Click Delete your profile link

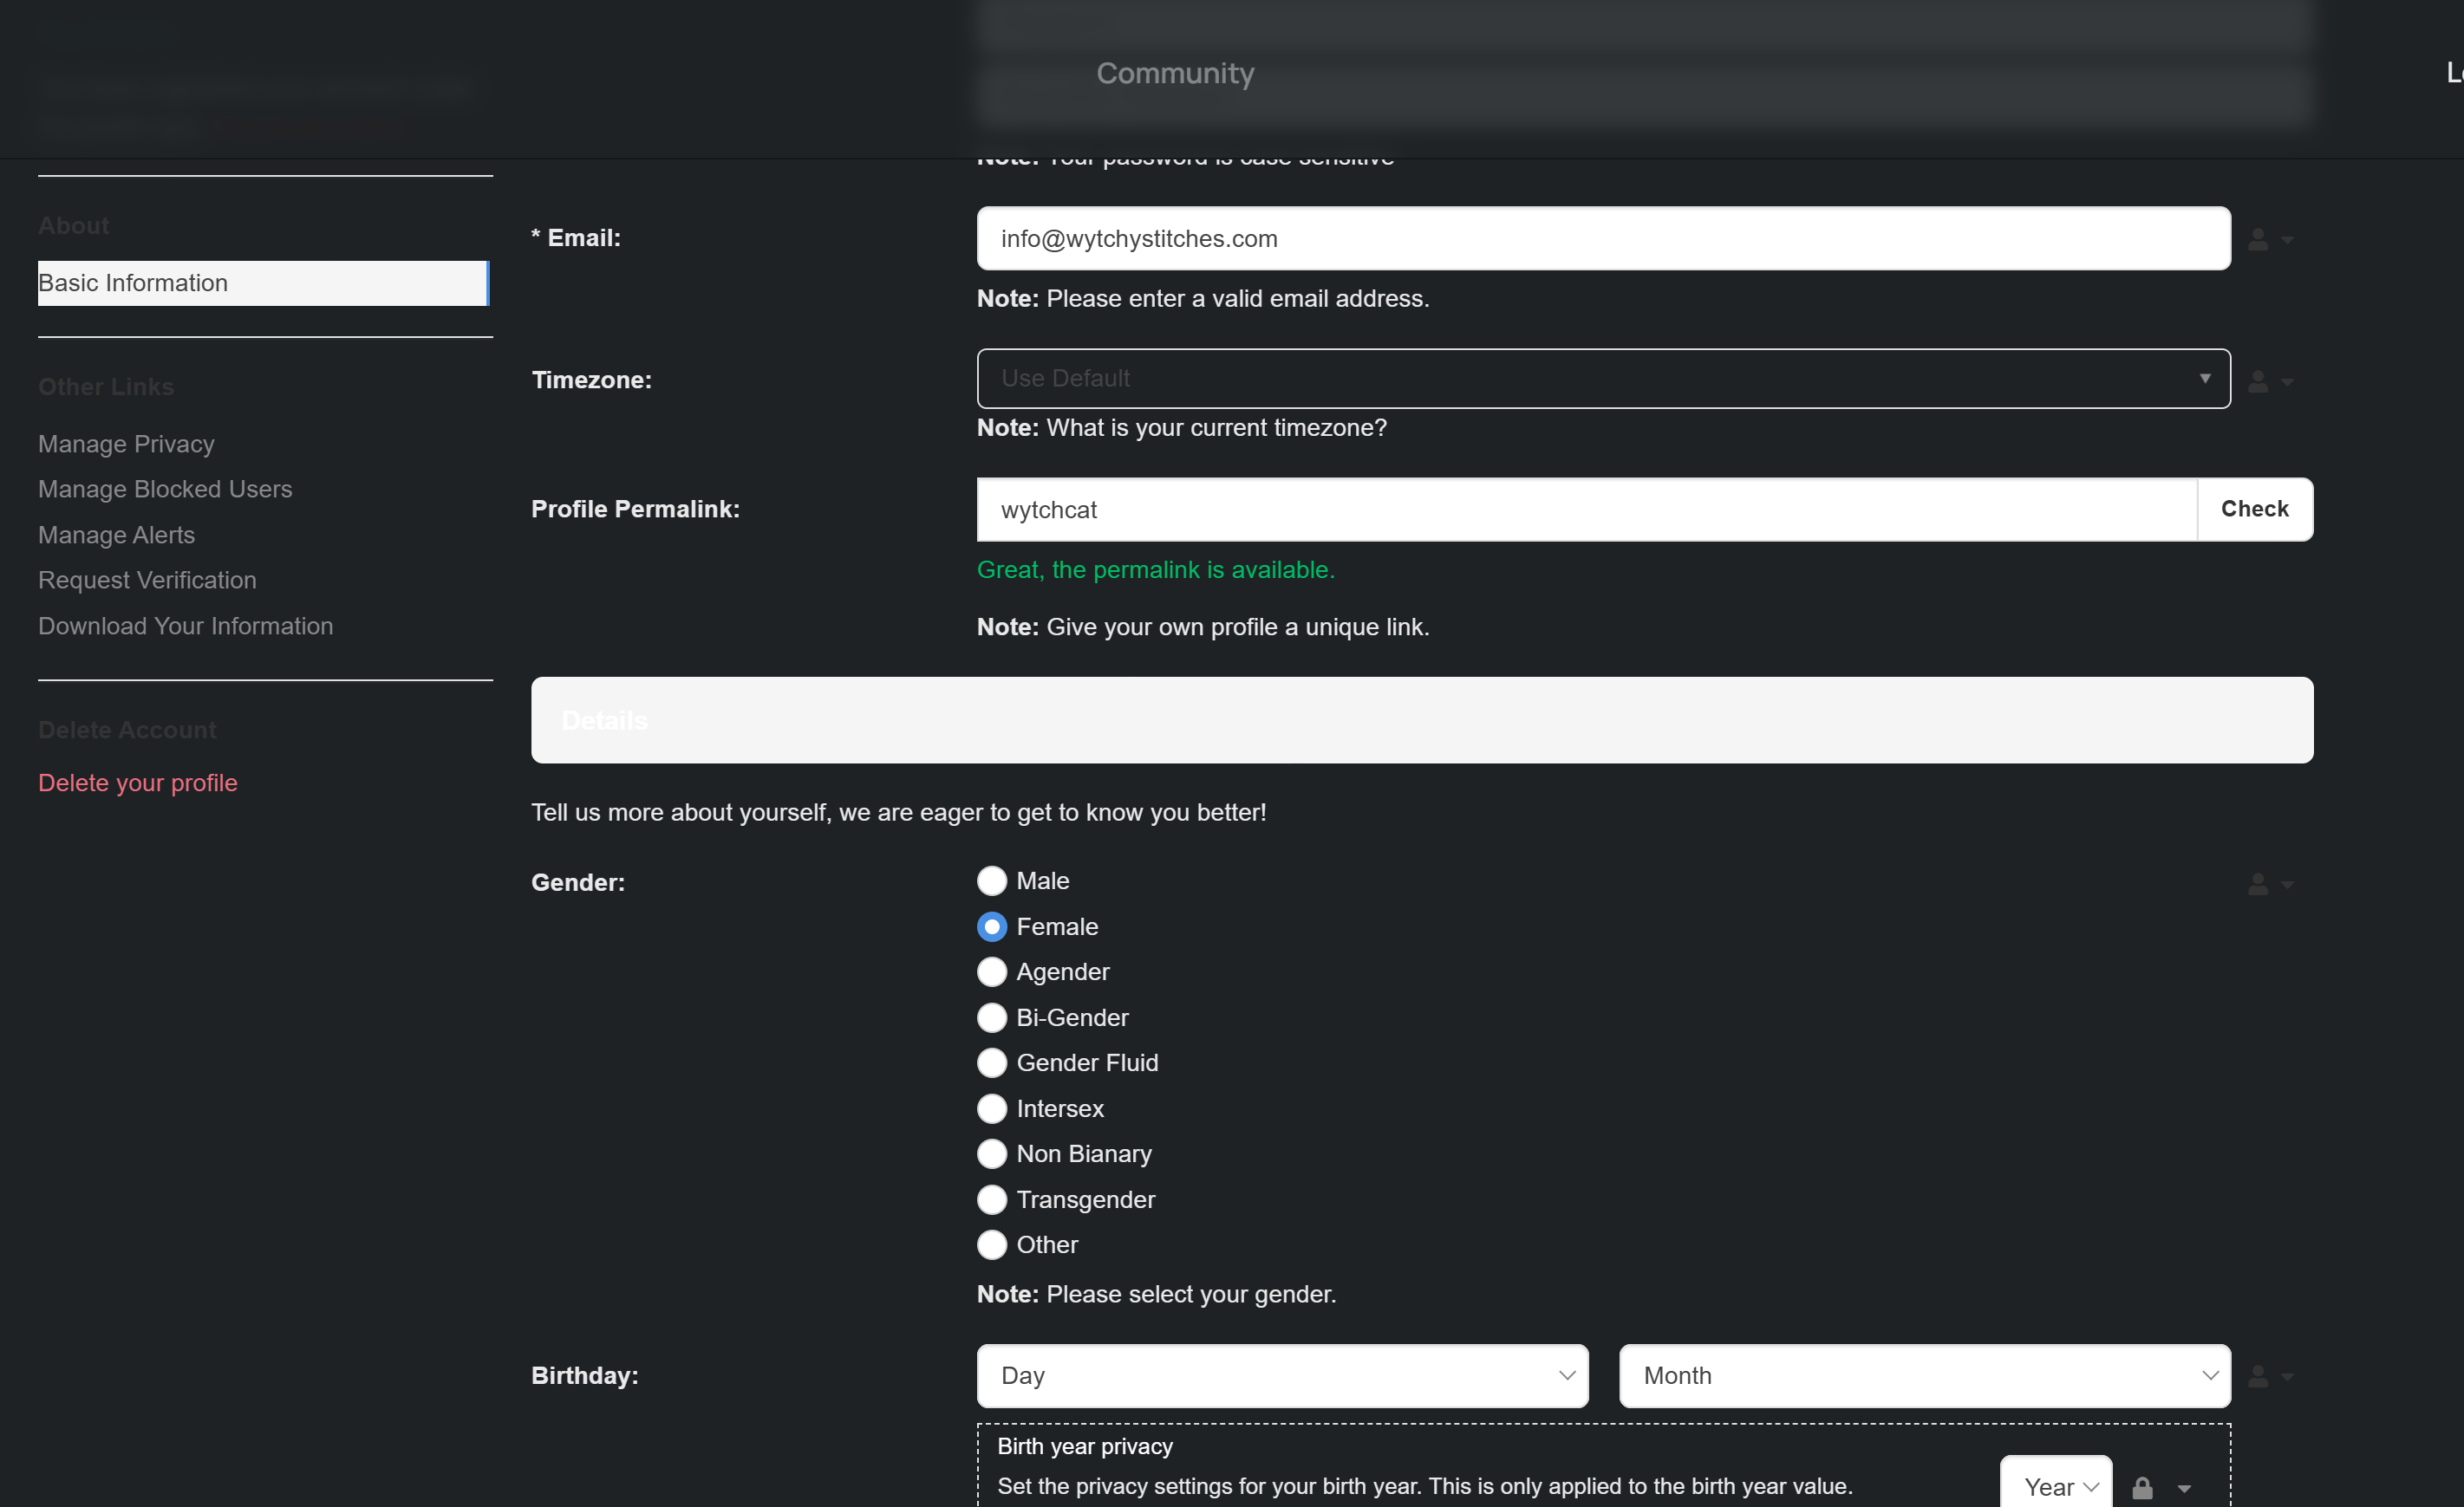(x=138, y=783)
